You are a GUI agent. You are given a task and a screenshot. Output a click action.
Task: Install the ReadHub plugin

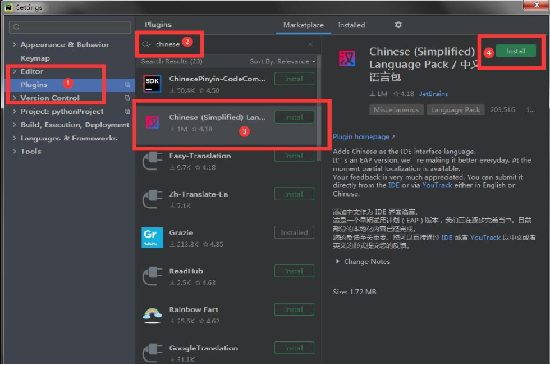tap(294, 271)
